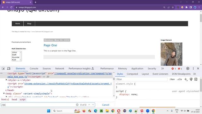The width and height of the screenshot is (202, 114).
Task: Open the Network tab
Action: [x=60, y=68]
